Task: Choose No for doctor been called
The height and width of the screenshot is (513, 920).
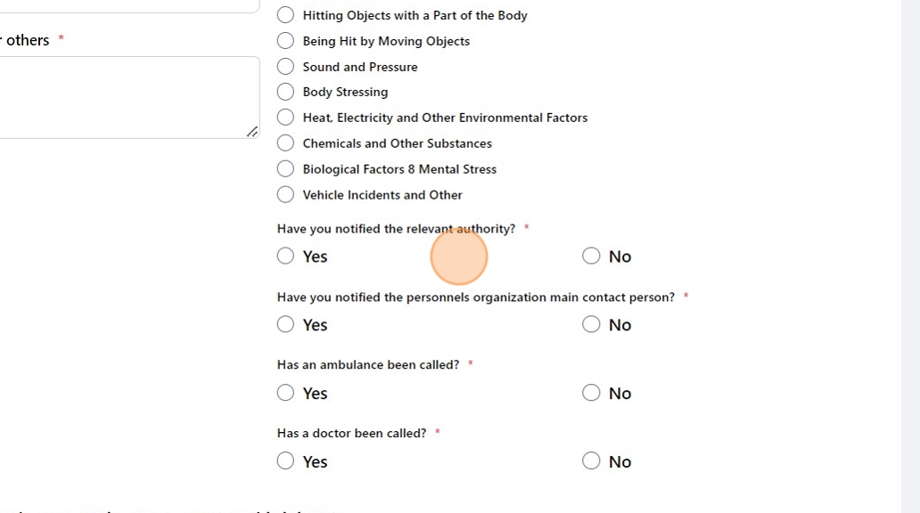Action: 591,461
